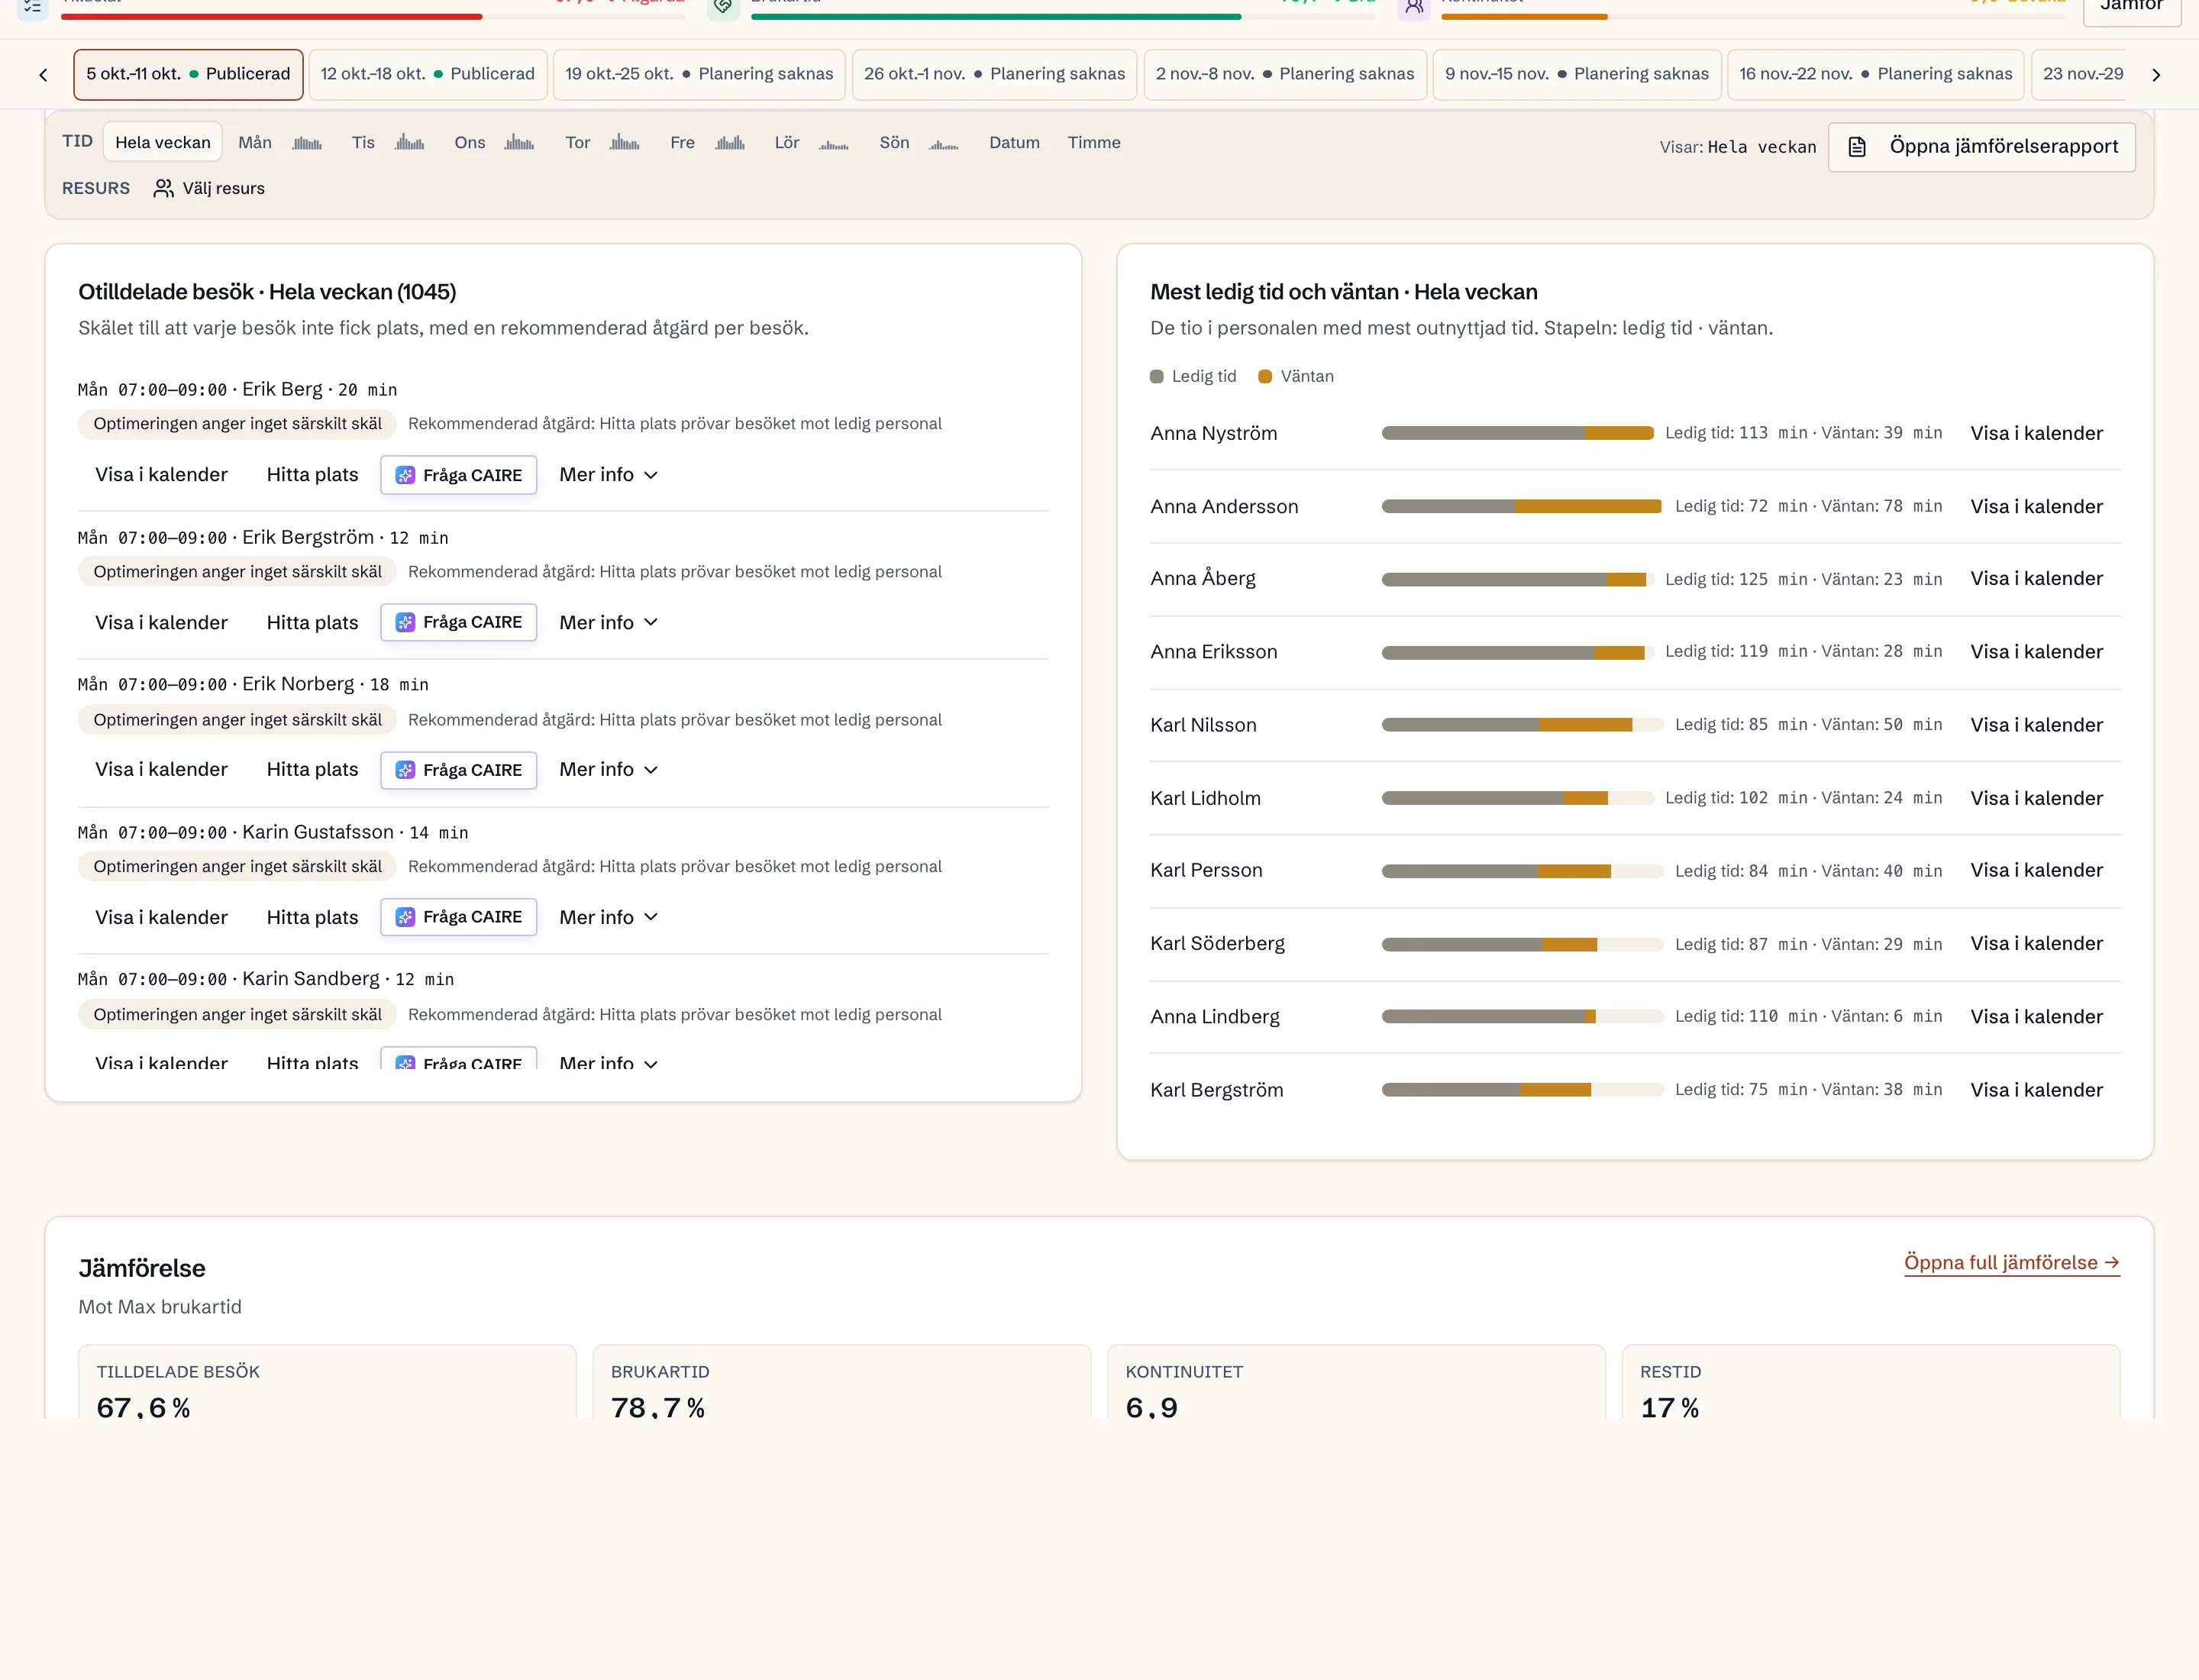Image resolution: width=2199 pixels, height=1680 pixels.
Task: Open week 16 nov.–22 nov.
Action: [x=1875, y=74]
